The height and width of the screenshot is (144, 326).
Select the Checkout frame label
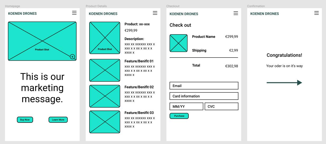[x=173, y=6]
